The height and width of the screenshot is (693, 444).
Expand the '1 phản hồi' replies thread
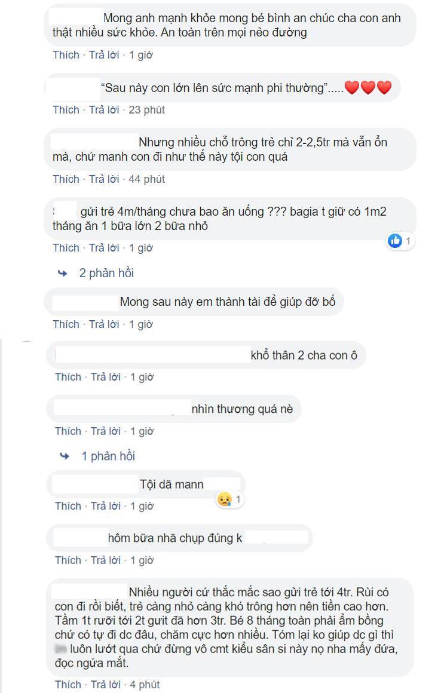[x=108, y=456]
